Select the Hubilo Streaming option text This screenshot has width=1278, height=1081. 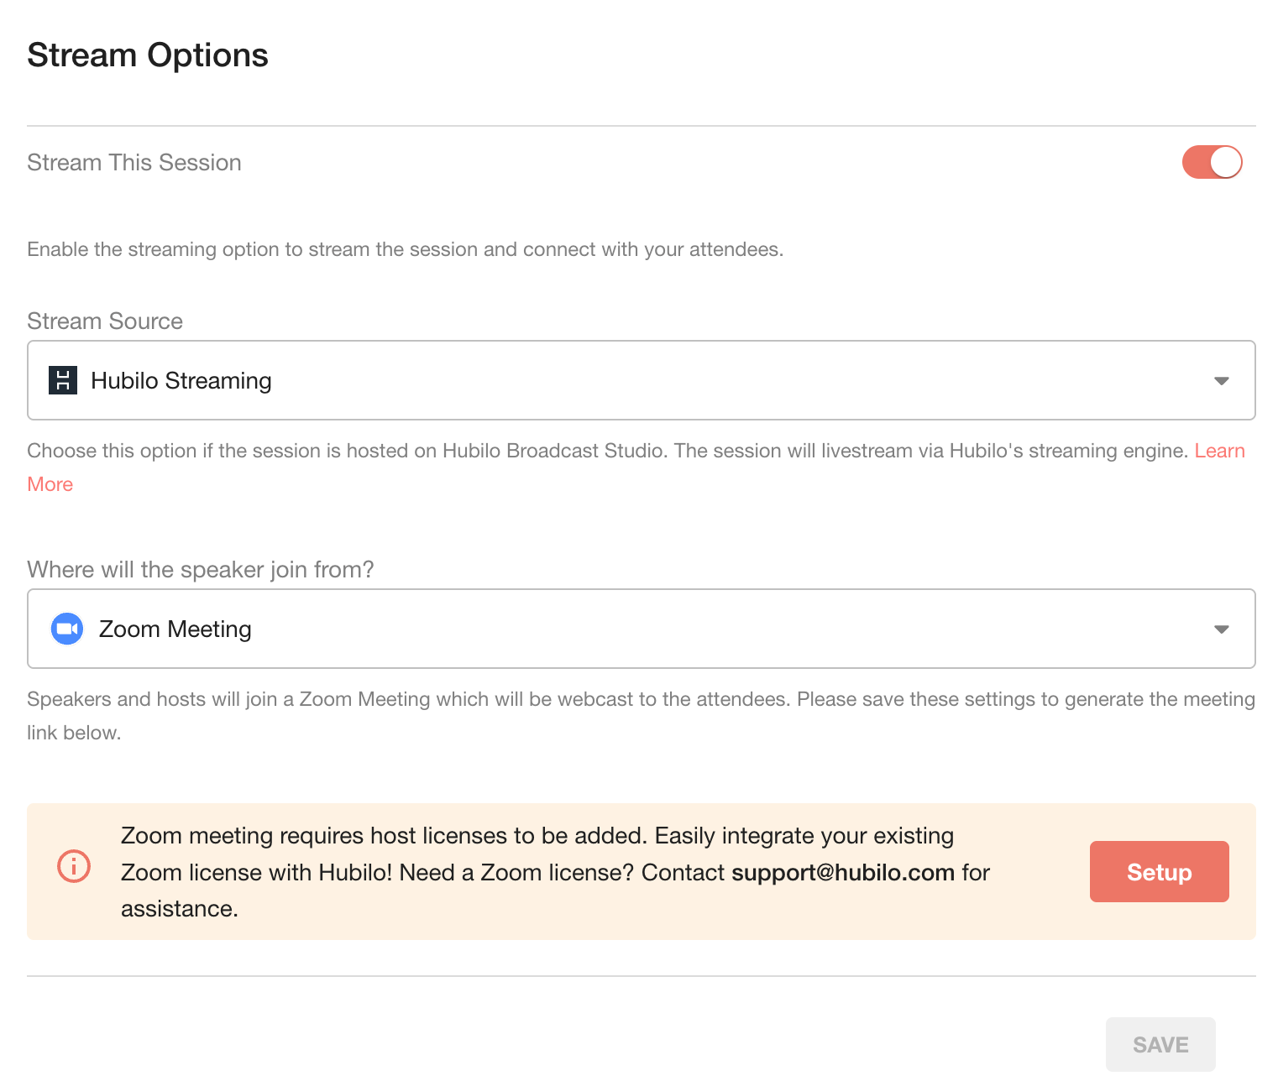point(181,381)
